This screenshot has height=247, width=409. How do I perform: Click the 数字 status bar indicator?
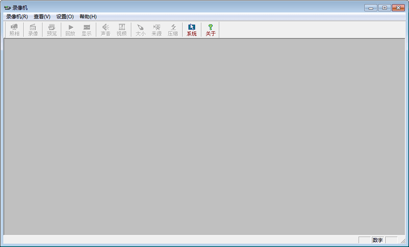[x=378, y=240]
